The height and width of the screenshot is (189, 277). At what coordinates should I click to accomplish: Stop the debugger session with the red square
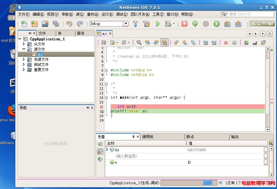tap(184, 24)
